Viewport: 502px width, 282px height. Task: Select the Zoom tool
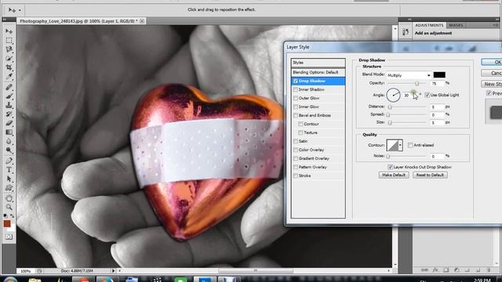(x=9, y=207)
